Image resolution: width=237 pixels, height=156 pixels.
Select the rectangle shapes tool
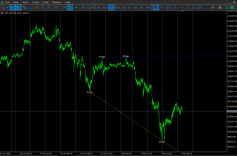point(169,8)
